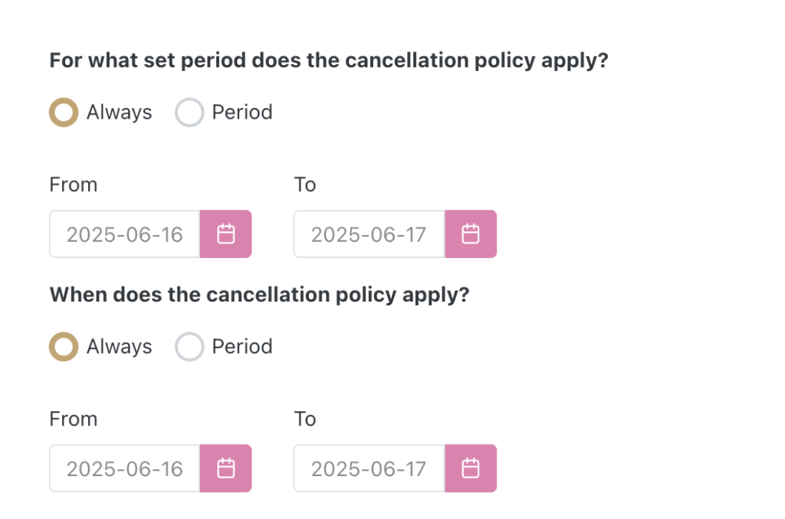Image resolution: width=785 pixels, height=519 pixels.
Task: Click the "Period" label text in the set period section
Action: (x=242, y=113)
